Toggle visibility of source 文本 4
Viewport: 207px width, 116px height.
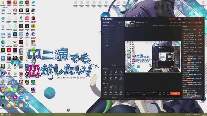click(x=119, y=36)
